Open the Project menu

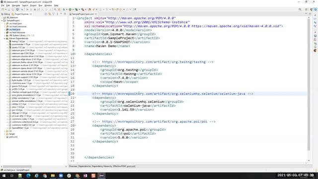33,5
